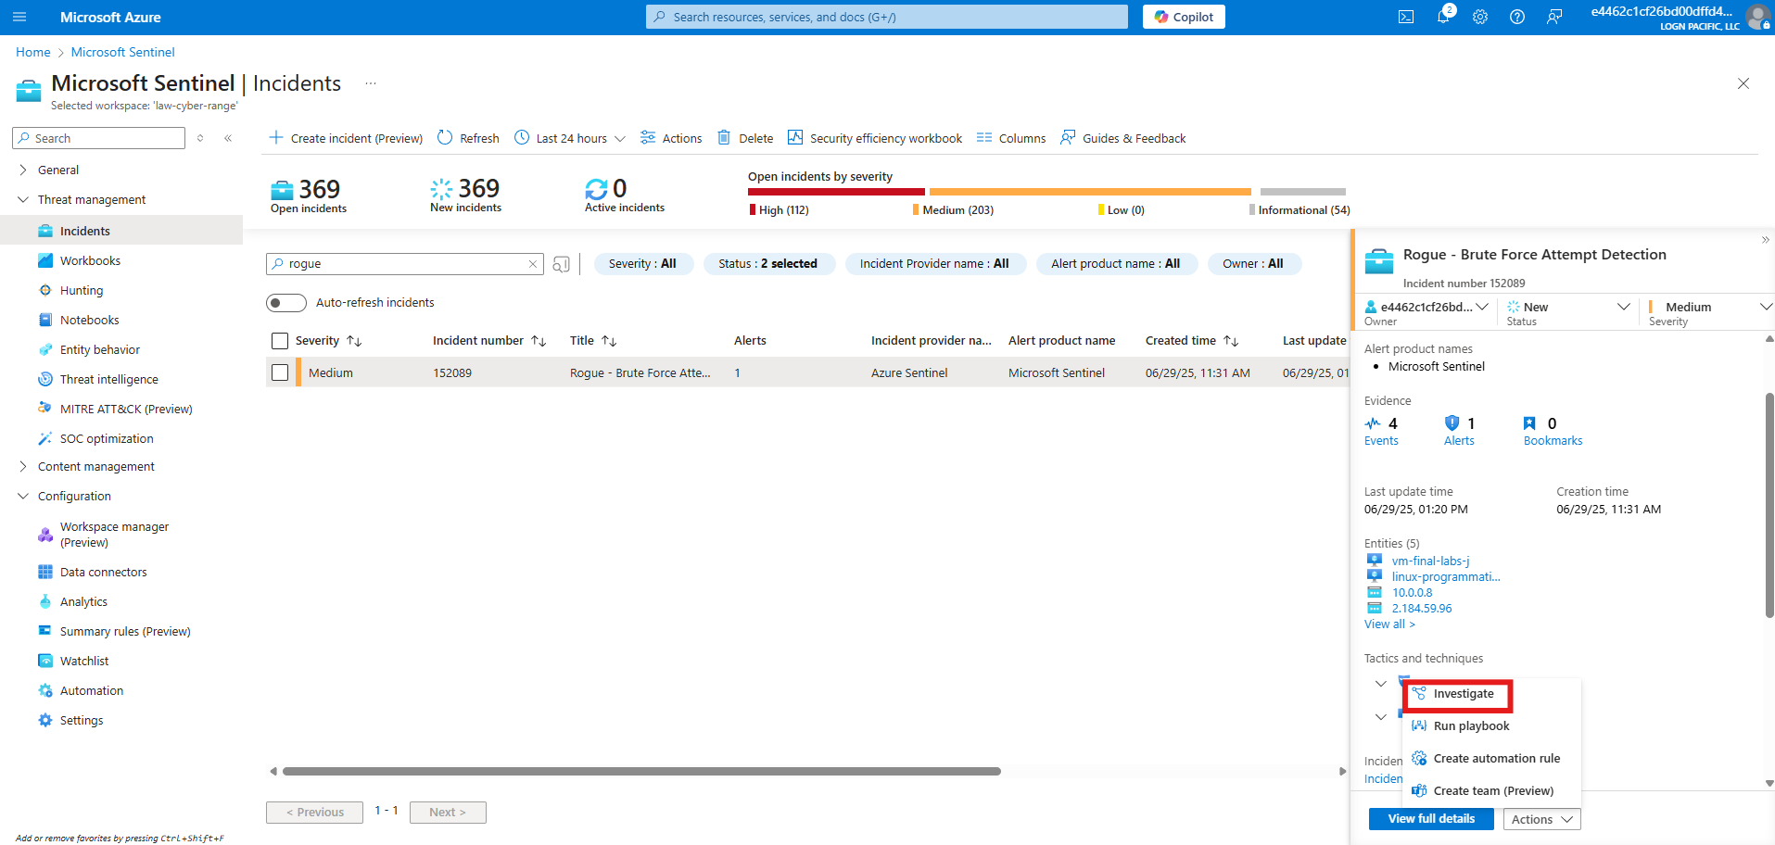This screenshot has height=845, width=1775.
Task: Open the Alert product name : All filter
Action: [x=1116, y=264]
